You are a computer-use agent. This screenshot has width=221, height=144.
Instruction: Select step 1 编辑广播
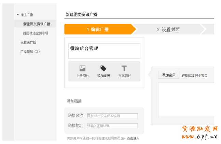tap(98, 29)
